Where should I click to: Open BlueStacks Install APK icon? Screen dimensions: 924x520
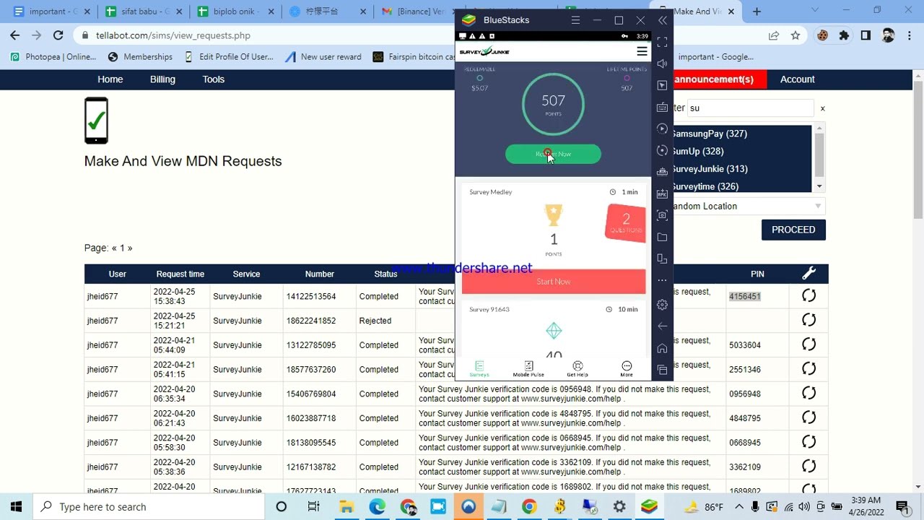(x=662, y=194)
